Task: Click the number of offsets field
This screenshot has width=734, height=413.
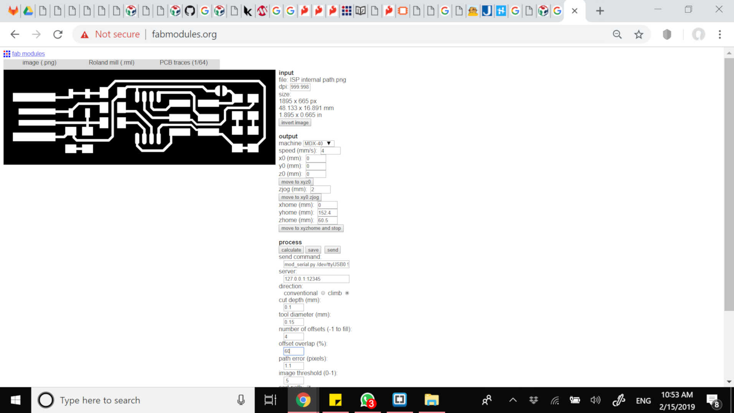Action: (x=294, y=337)
